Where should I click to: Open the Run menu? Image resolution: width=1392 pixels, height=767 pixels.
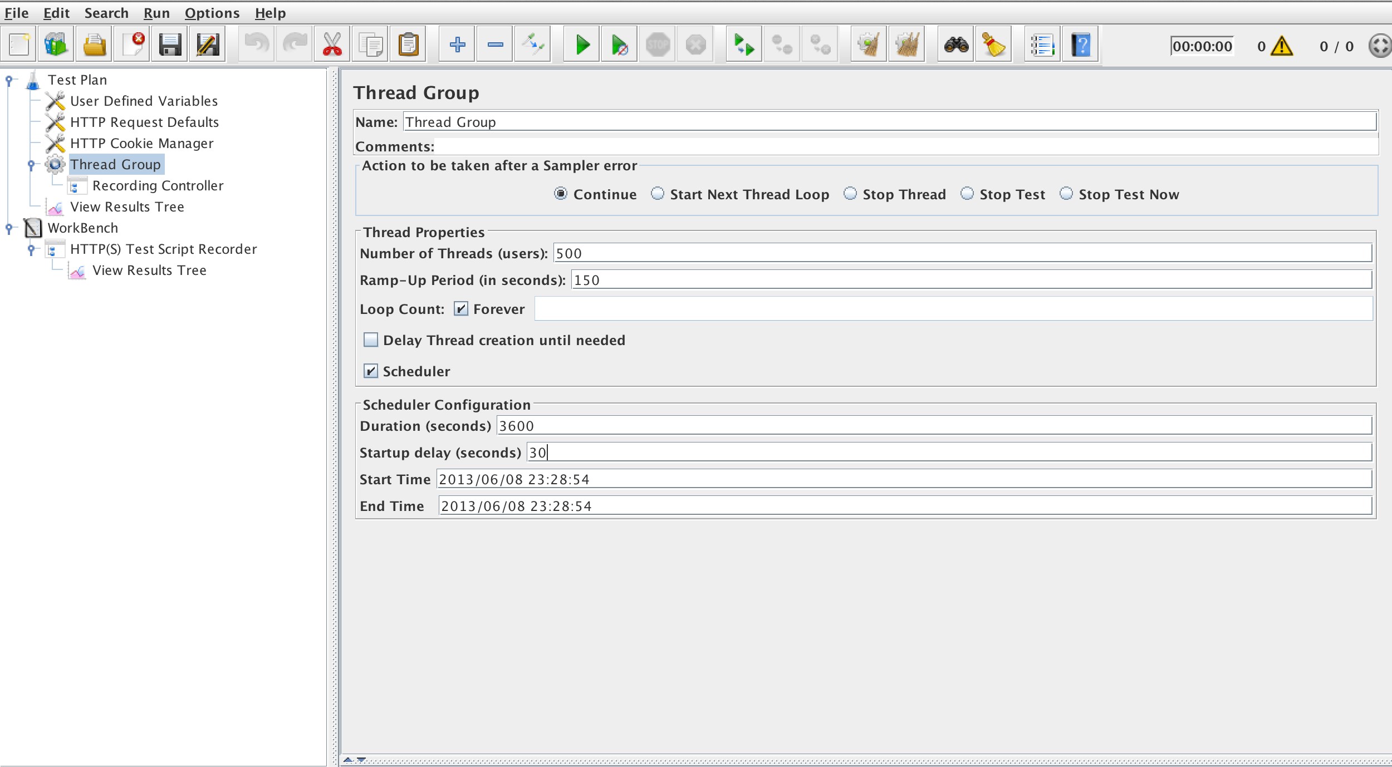click(x=156, y=13)
